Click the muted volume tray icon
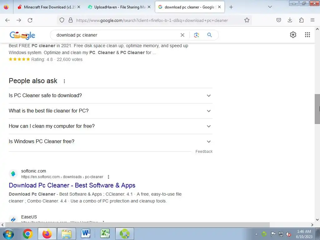Viewport: 320px width, 240px height. pyautogui.click(x=288, y=234)
